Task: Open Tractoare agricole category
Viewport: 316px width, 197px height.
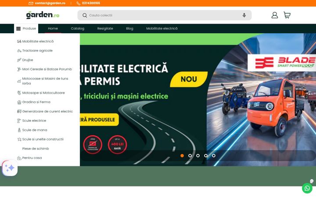Action: (x=37, y=51)
